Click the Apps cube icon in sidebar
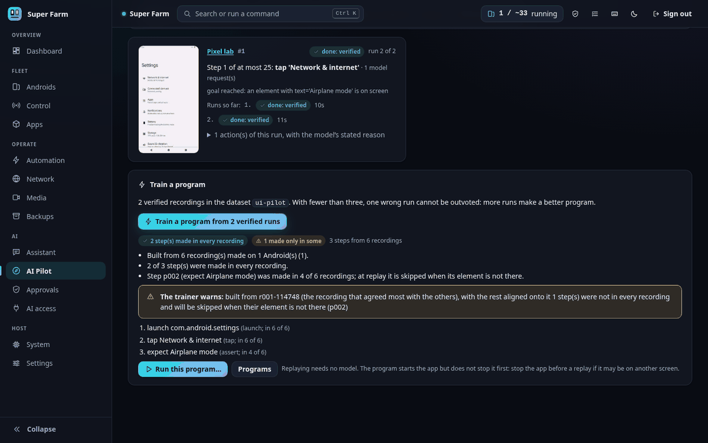708x443 pixels. (x=16, y=125)
